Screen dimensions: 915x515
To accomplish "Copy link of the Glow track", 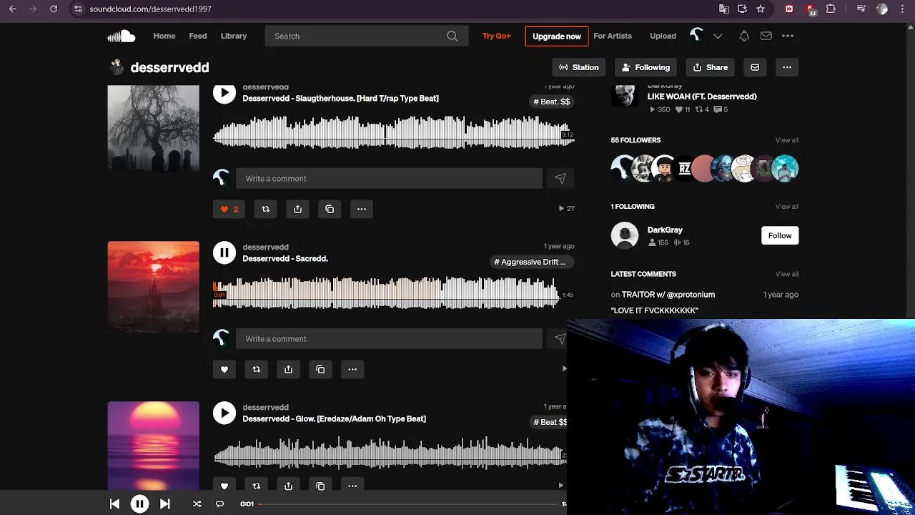I will 320,486.
